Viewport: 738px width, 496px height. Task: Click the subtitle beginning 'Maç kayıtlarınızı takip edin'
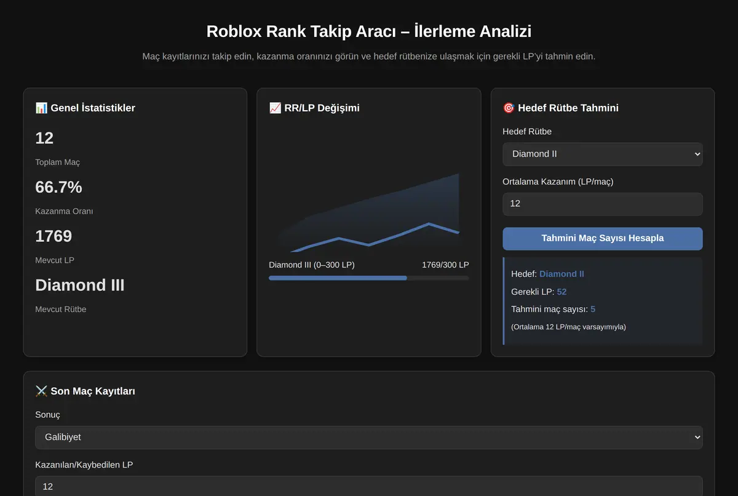point(368,57)
